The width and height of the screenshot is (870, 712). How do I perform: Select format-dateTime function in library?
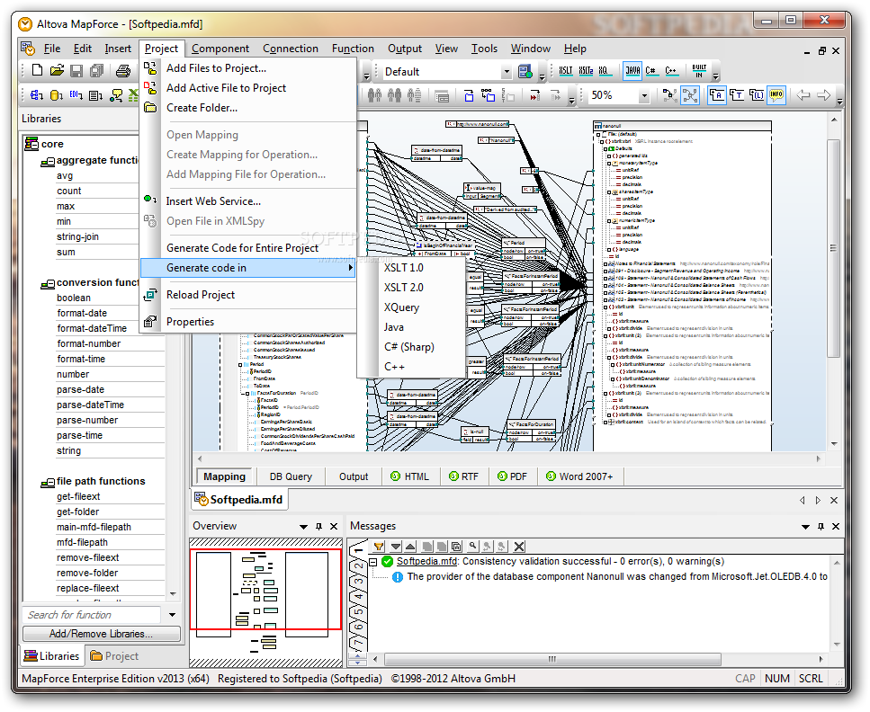92,328
